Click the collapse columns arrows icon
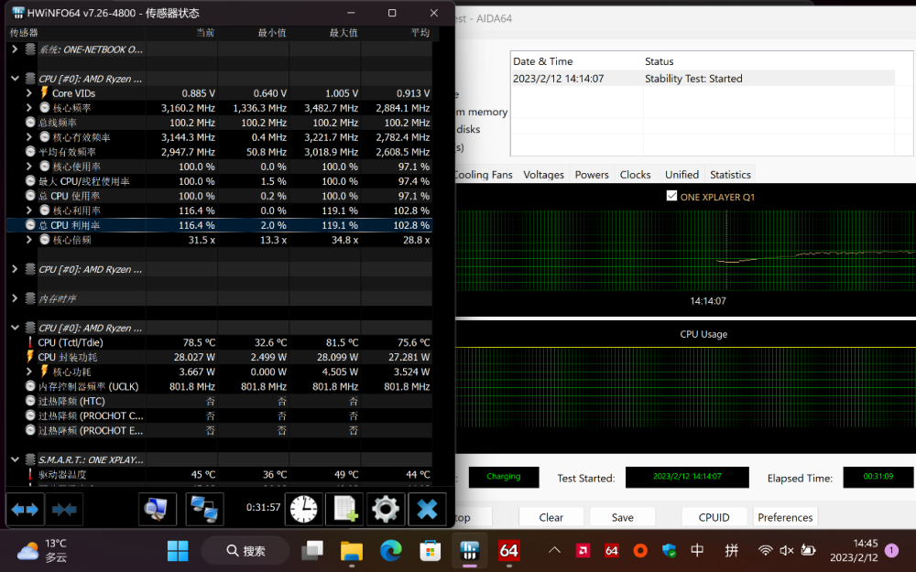The image size is (916, 572). point(65,509)
